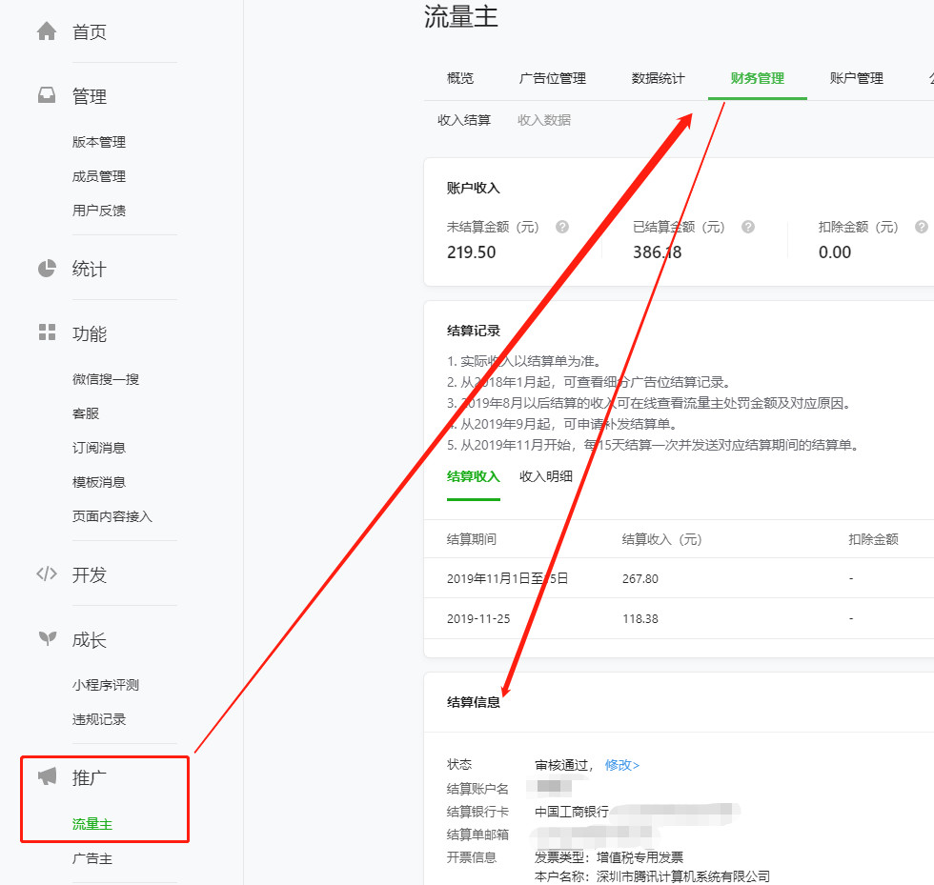Click the 推广 section heading
934x885 pixels.
click(x=90, y=777)
